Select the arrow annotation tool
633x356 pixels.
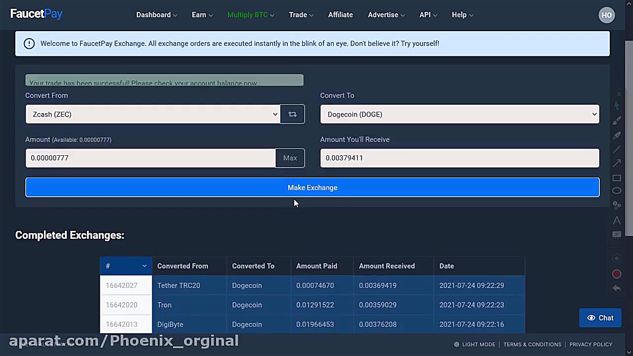pos(617,163)
